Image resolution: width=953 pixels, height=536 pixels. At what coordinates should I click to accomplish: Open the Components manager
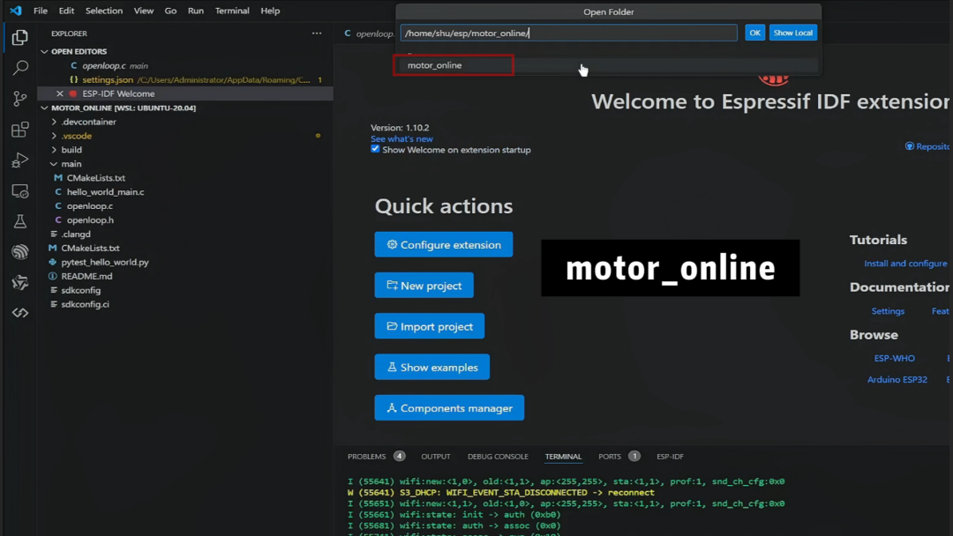pyautogui.click(x=449, y=408)
